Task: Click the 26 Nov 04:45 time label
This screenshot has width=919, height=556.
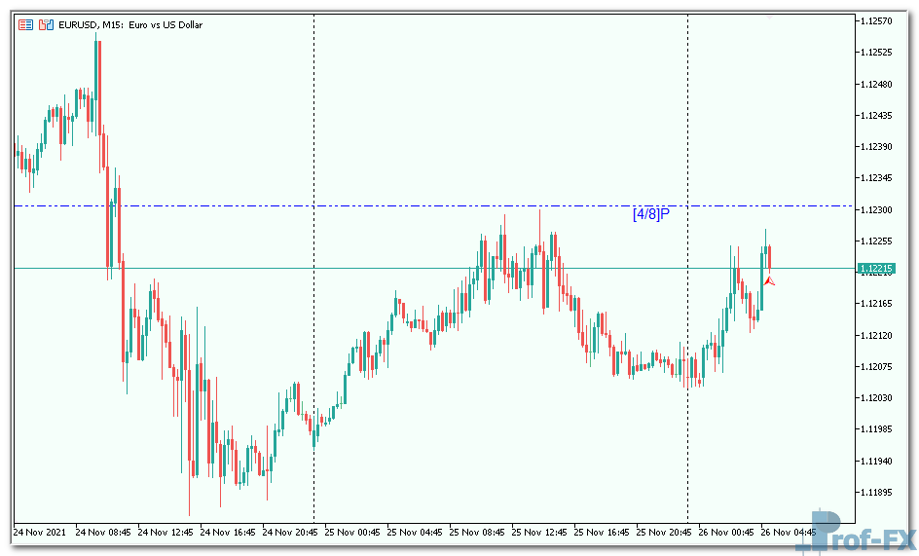Action: tap(790, 533)
